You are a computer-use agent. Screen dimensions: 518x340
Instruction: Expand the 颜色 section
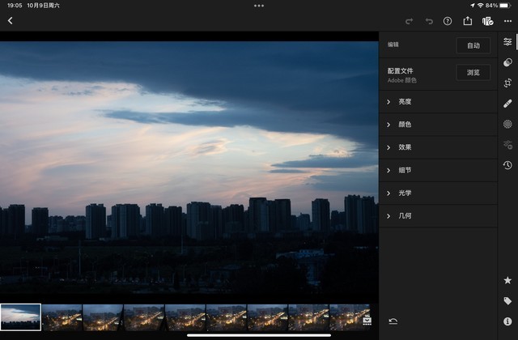pos(438,125)
